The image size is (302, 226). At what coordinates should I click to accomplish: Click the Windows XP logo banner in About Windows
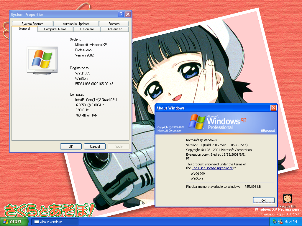click(x=216, y=123)
